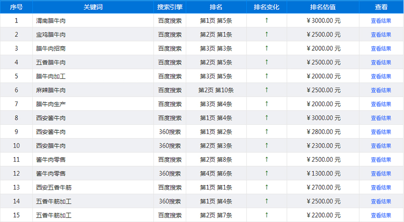Click the 排名估值 column header
Image resolution: width=404 pixels, height=222 pixels.
pyautogui.click(x=323, y=7)
